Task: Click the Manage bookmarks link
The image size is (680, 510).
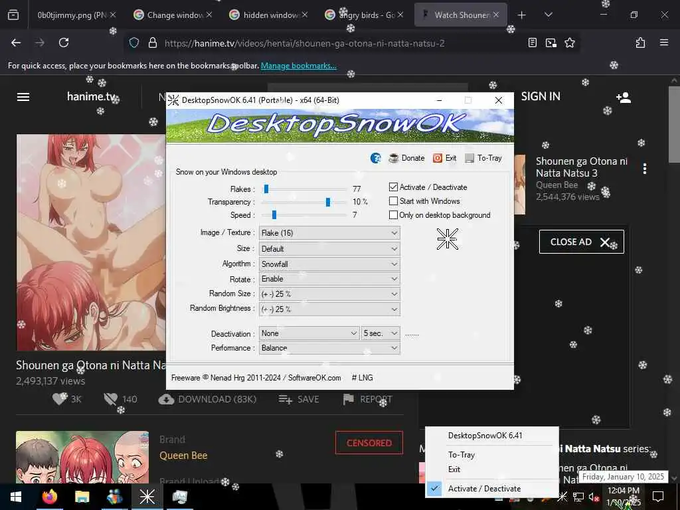Action: coord(298,66)
